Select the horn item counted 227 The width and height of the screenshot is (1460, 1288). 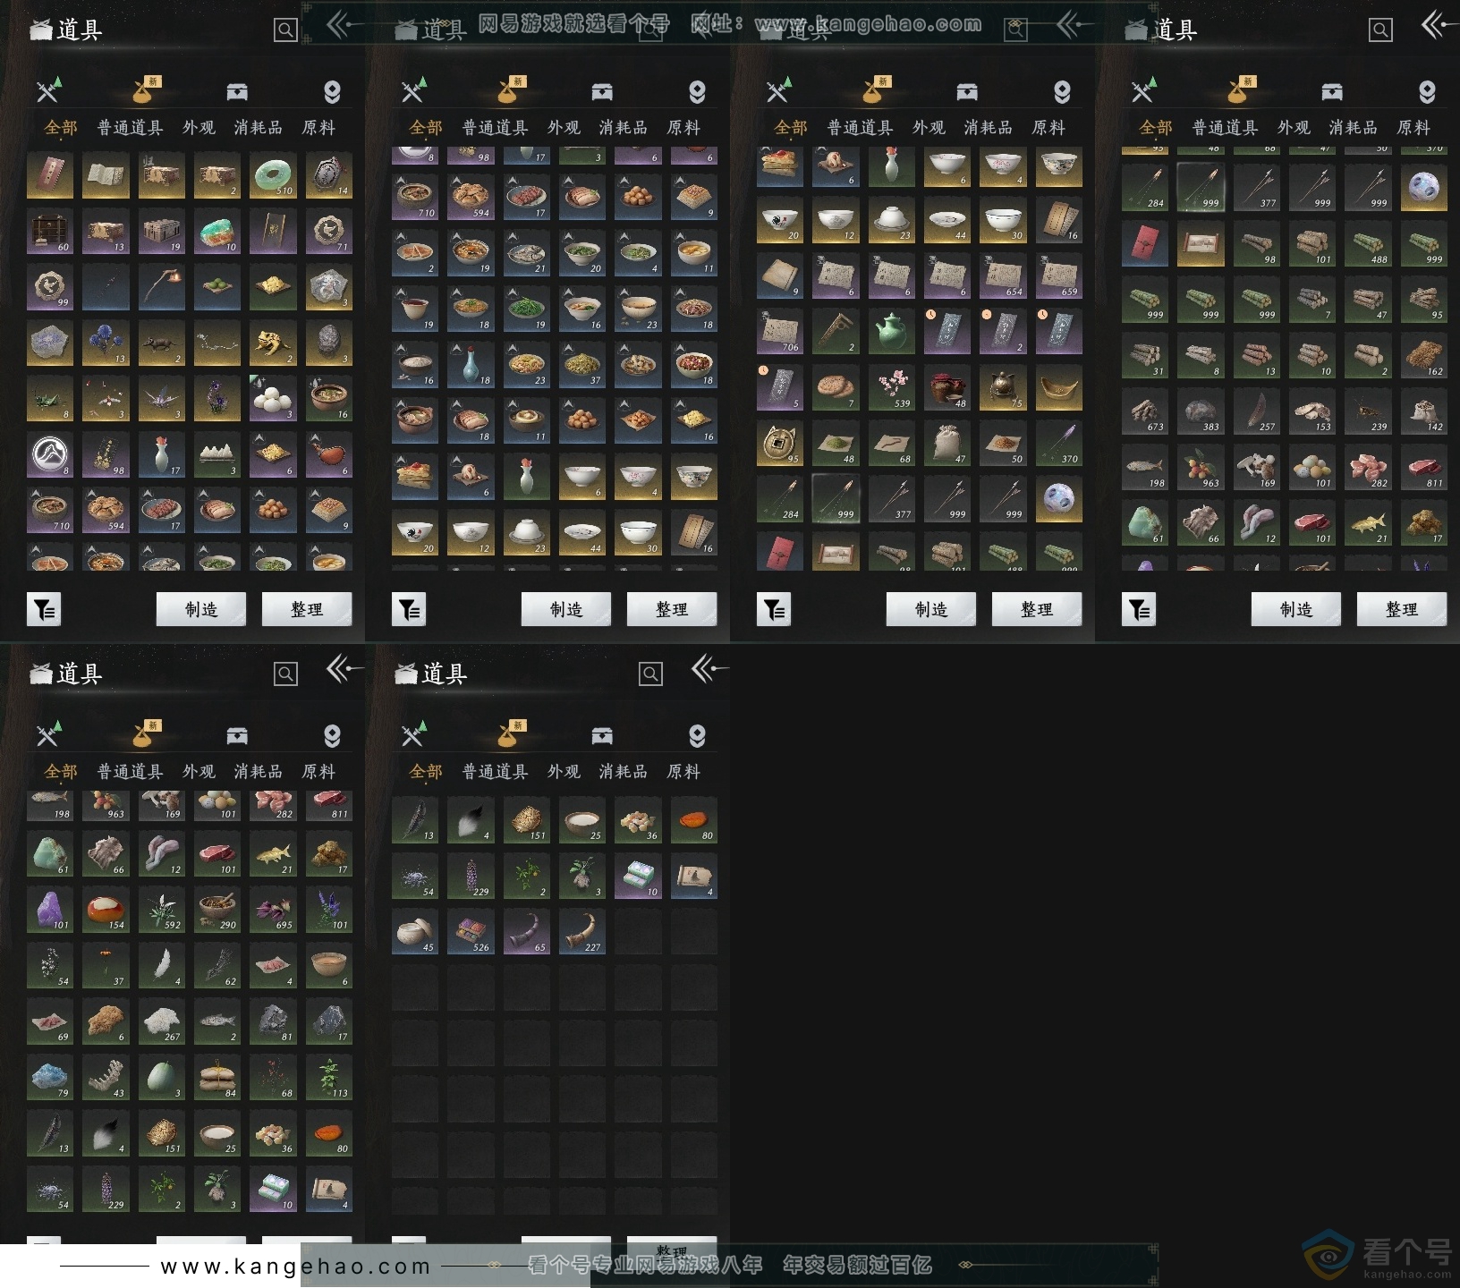582,931
